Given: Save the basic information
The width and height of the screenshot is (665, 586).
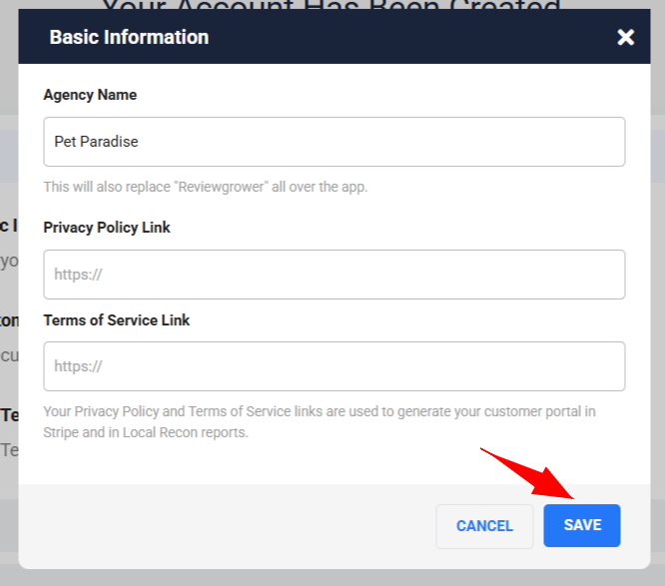Looking at the screenshot, I should click(581, 525).
